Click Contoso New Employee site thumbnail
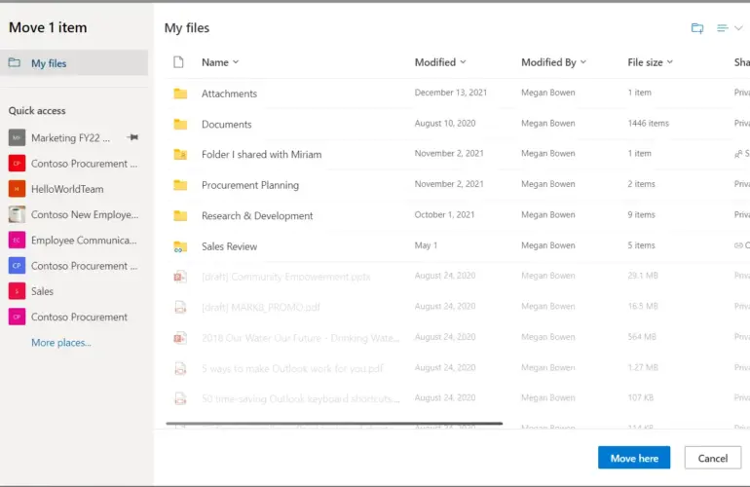Image resolution: width=750 pixels, height=487 pixels. (17, 214)
